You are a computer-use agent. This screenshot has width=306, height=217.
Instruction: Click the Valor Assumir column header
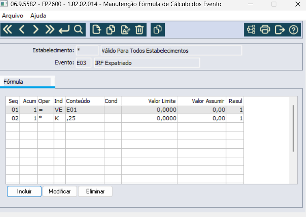click(x=202, y=101)
